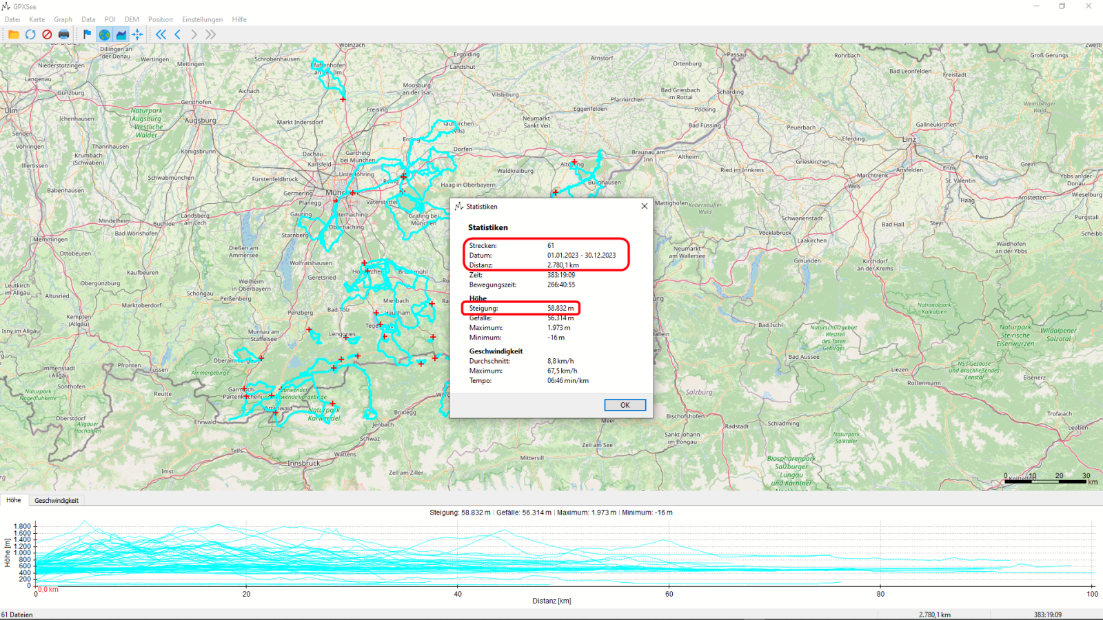Open the Graph menu
Viewport: 1103px width, 620px height.
pyautogui.click(x=63, y=19)
